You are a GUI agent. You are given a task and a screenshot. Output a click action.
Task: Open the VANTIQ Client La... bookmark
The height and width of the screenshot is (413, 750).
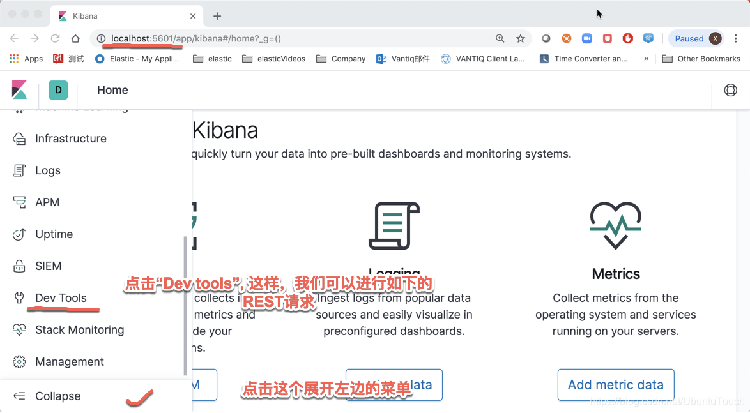pyautogui.click(x=482, y=59)
